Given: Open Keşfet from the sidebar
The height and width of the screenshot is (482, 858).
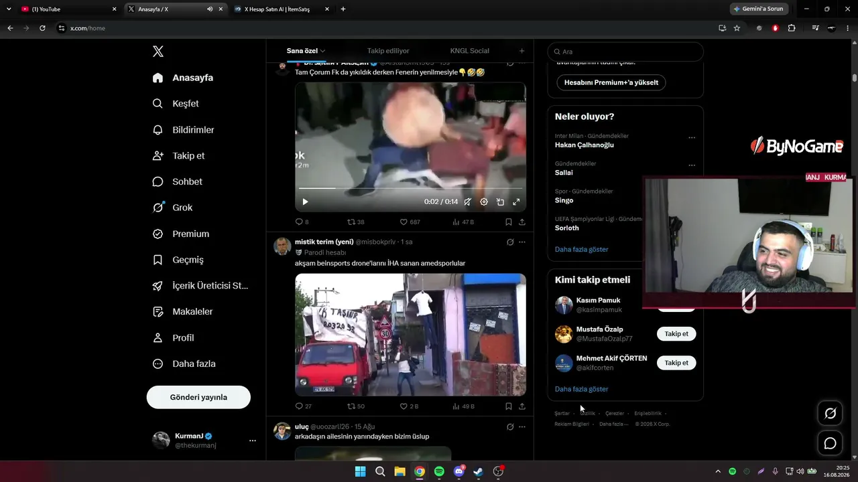Looking at the screenshot, I should [176, 104].
